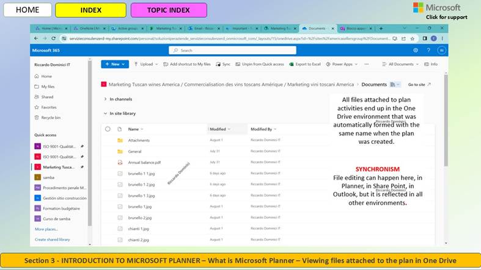The height and width of the screenshot is (270, 481).
Task: Open Curso de samba library
Action: coord(53,219)
